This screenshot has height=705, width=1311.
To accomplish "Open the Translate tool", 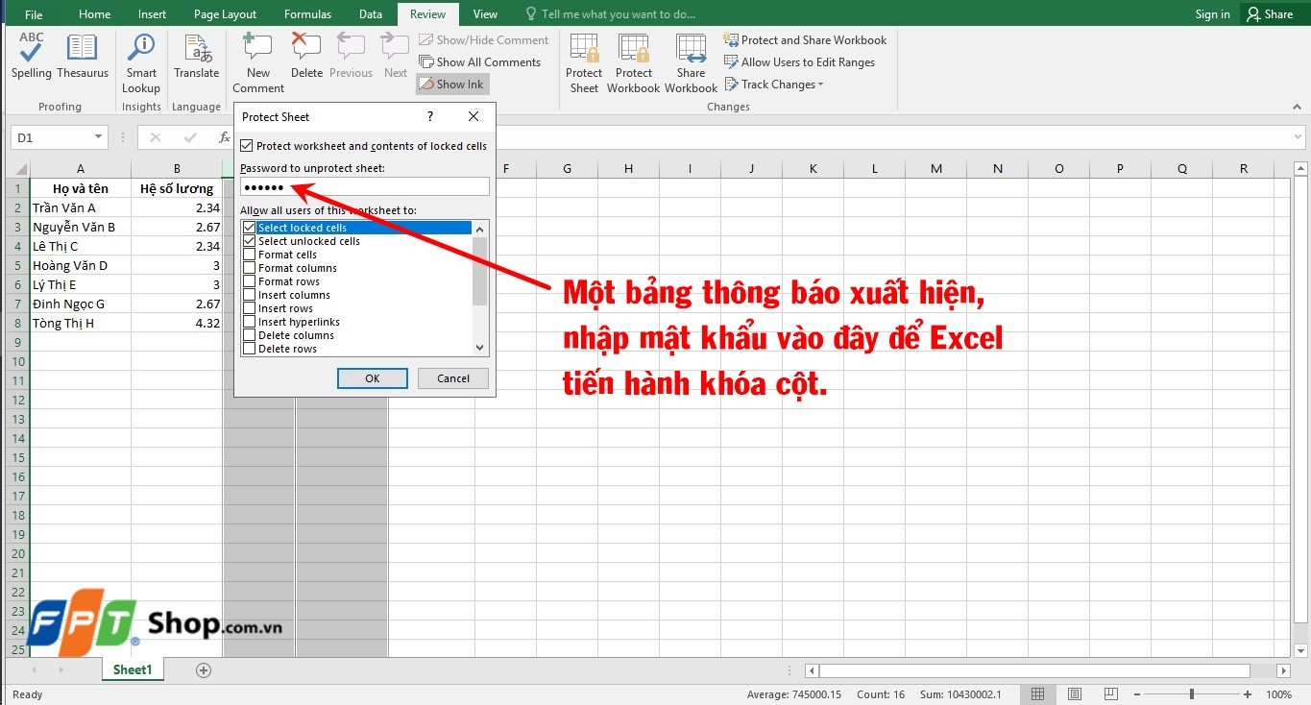I will [x=196, y=60].
